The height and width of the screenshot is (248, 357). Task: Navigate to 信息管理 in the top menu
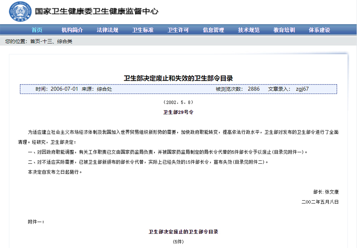(x=213, y=30)
